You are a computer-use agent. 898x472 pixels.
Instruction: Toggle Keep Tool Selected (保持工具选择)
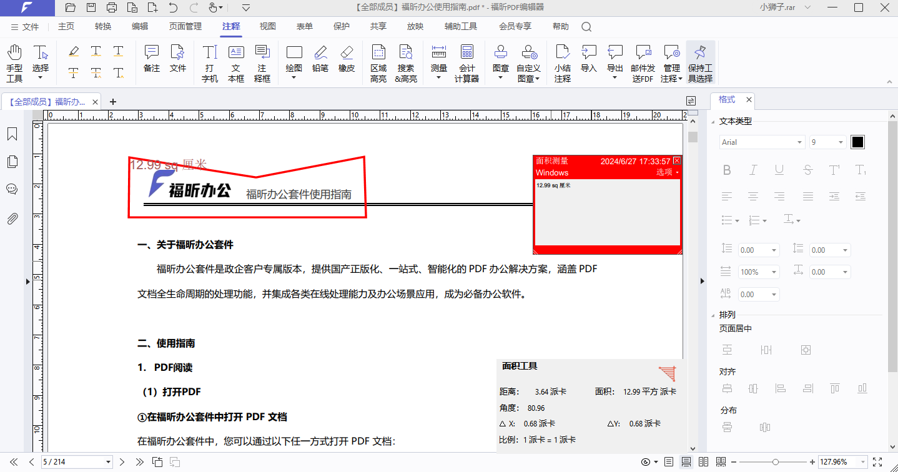click(700, 63)
